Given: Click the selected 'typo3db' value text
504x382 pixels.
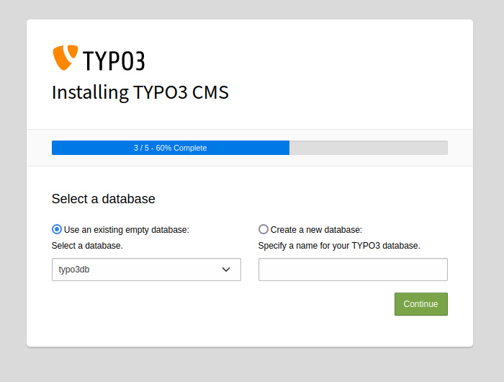Looking at the screenshot, I should (74, 270).
